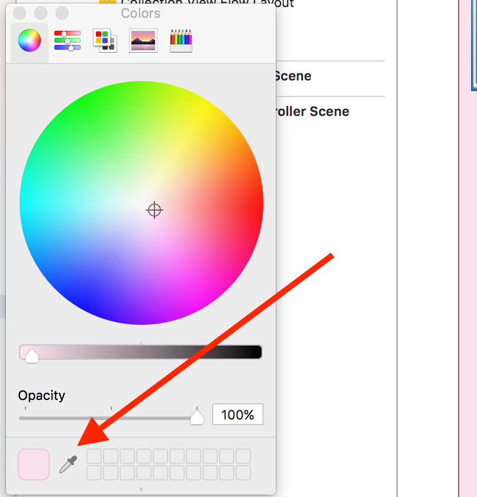Select the Scene entry in the outline
Viewport: 477px width, 497px height.
[x=292, y=76]
